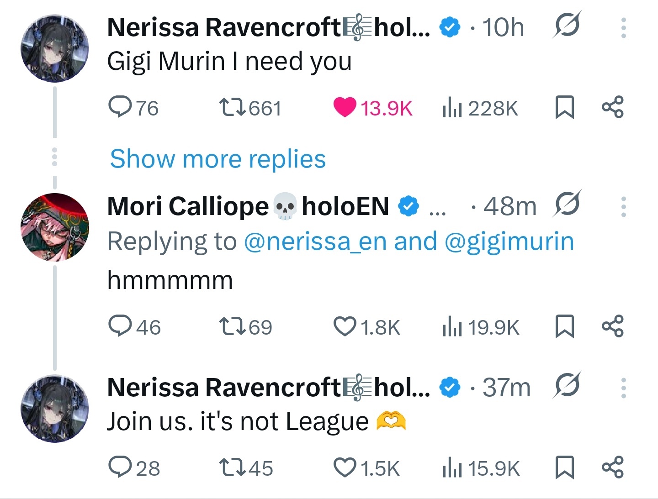
Task: Like the "Join us. it's not League" tweet
Action: (x=345, y=467)
